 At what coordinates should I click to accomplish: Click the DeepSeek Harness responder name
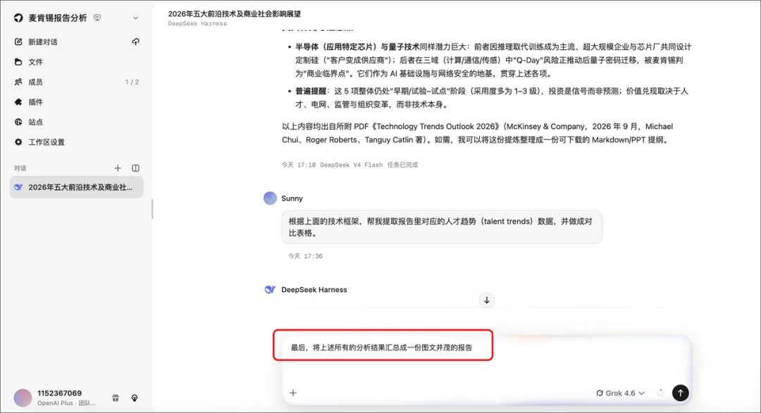(x=314, y=289)
